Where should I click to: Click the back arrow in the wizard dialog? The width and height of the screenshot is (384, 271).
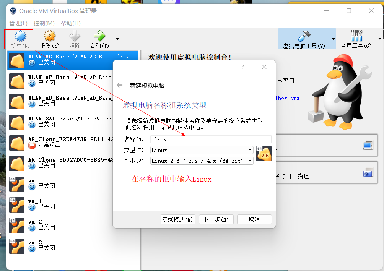pyautogui.click(x=120, y=85)
